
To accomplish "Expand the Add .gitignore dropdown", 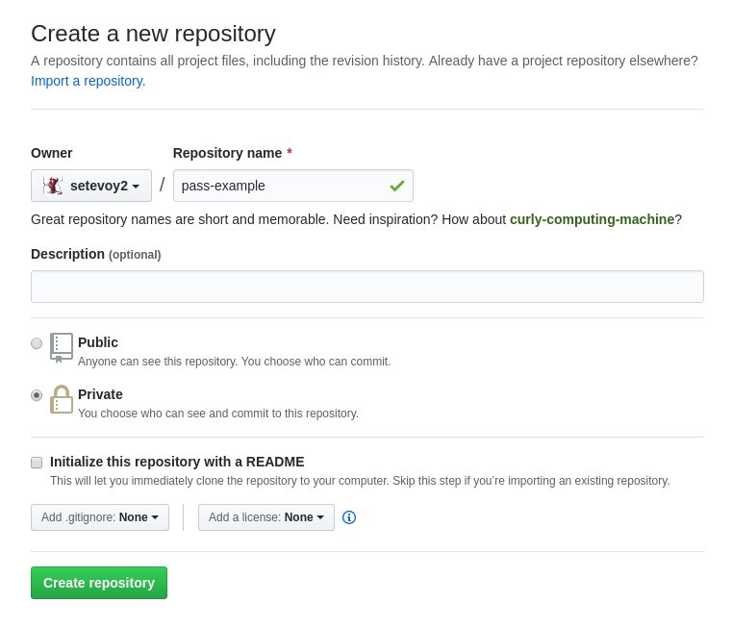I will 100,517.
